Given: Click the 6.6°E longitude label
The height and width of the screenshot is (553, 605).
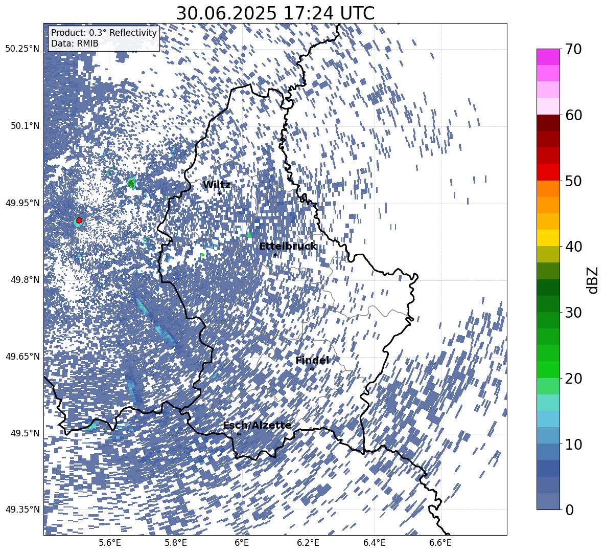Looking at the screenshot, I should pyautogui.click(x=440, y=543).
